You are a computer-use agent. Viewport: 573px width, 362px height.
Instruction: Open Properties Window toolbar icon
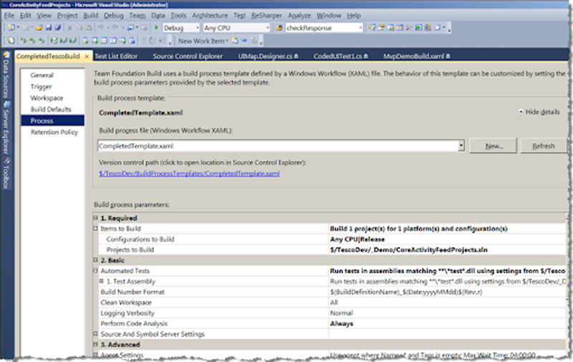(381, 28)
